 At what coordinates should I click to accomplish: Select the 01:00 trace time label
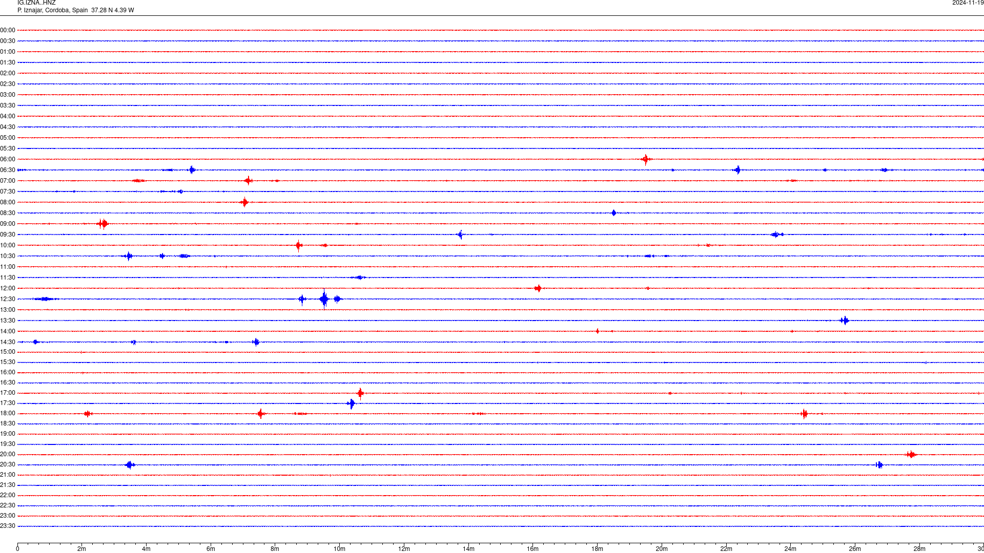(8, 52)
